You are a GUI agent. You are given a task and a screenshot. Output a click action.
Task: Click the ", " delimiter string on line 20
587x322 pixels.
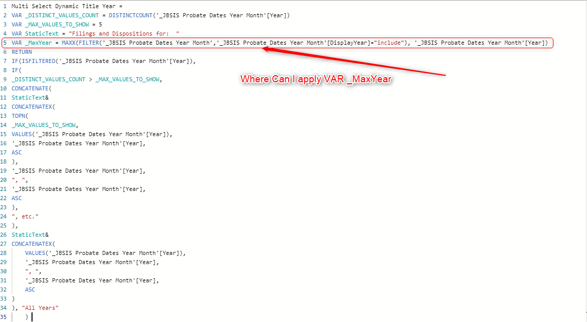point(18,180)
